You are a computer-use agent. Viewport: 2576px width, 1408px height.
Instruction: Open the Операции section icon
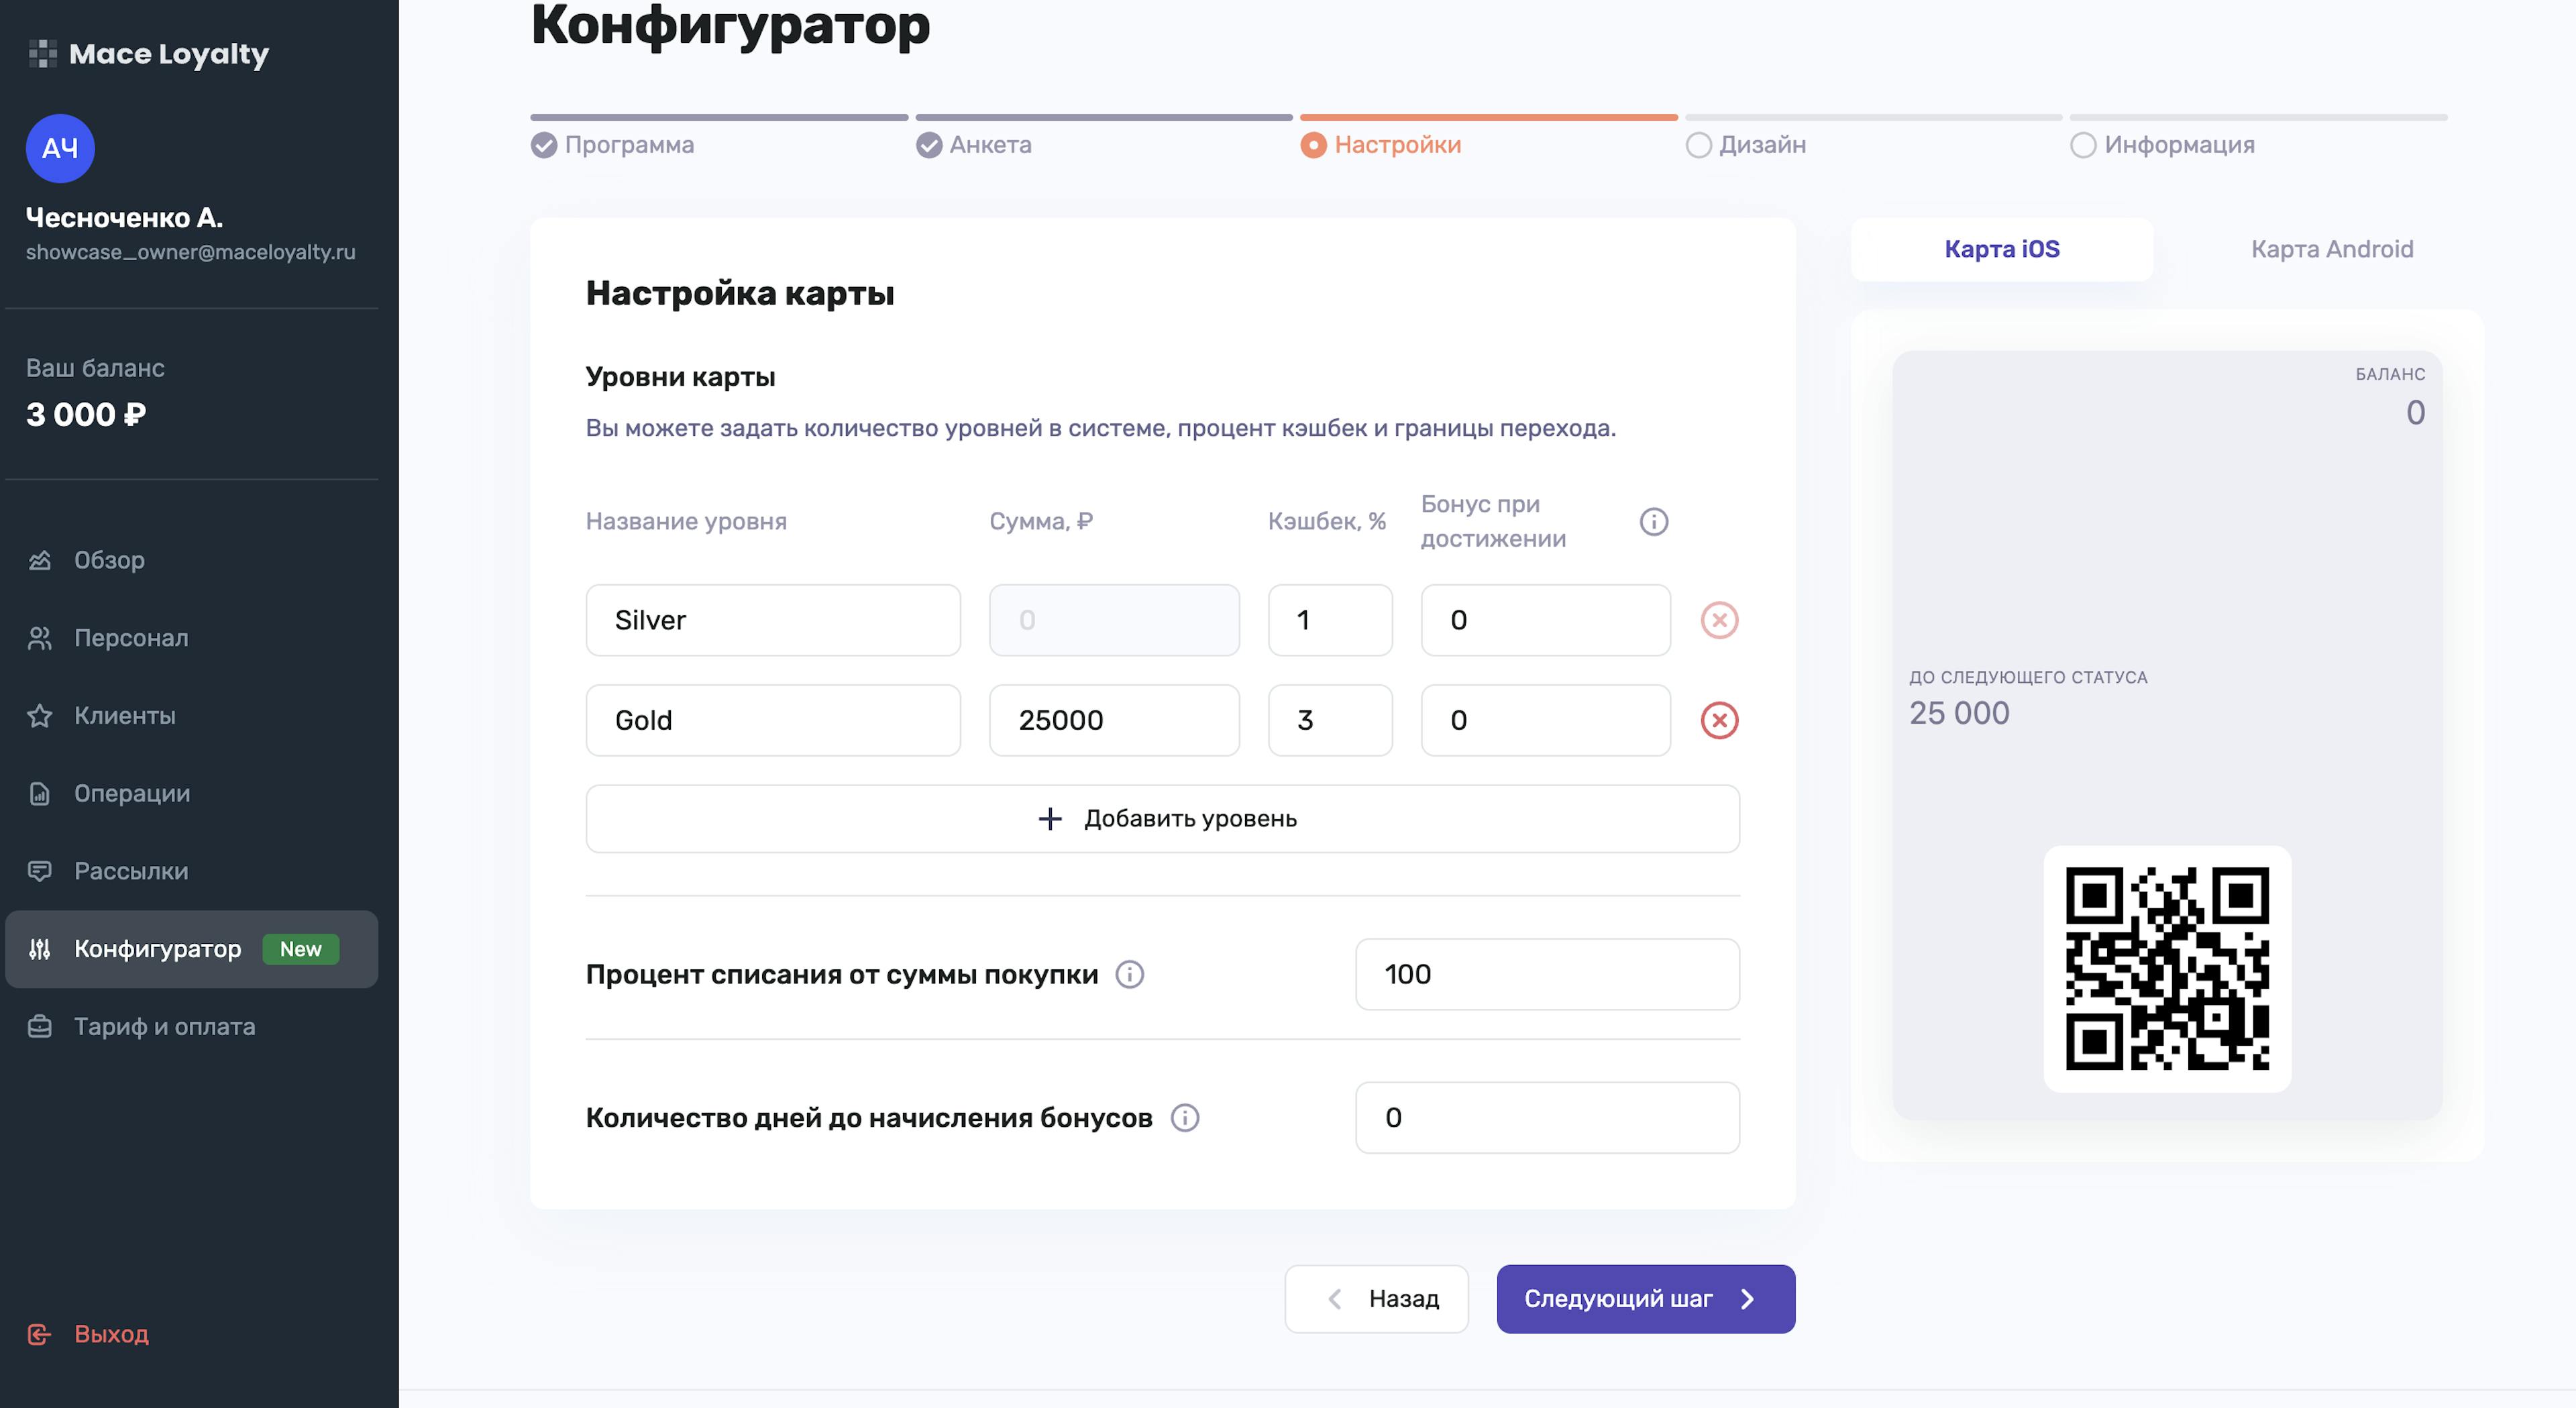pyautogui.click(x=40, y=793)
